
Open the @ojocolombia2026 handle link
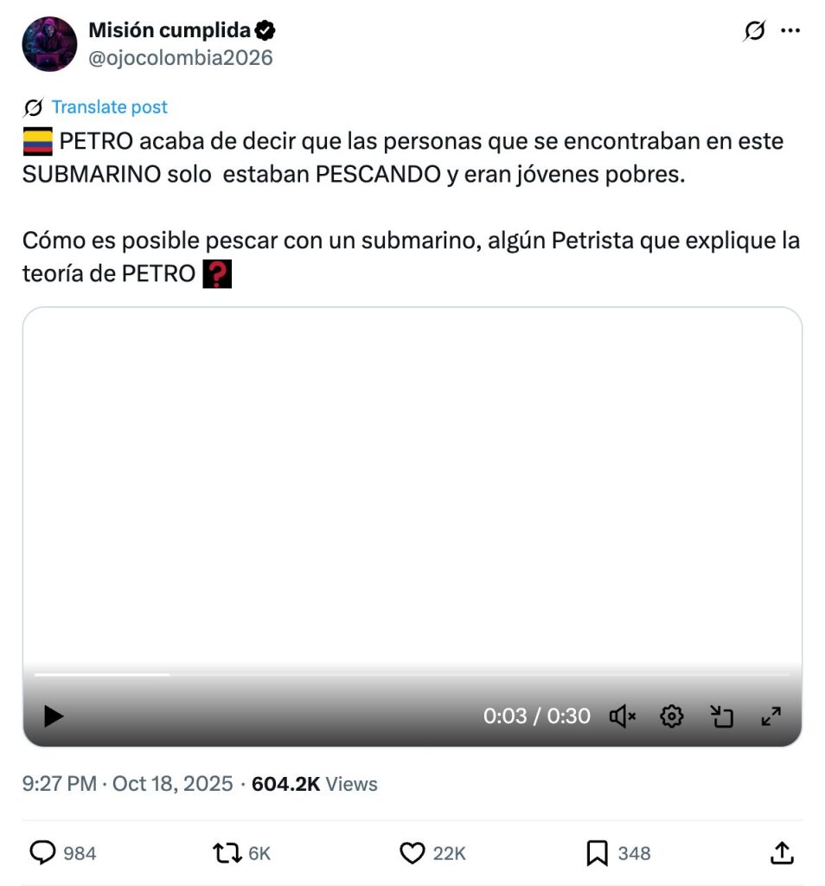(x=181, y=58)
